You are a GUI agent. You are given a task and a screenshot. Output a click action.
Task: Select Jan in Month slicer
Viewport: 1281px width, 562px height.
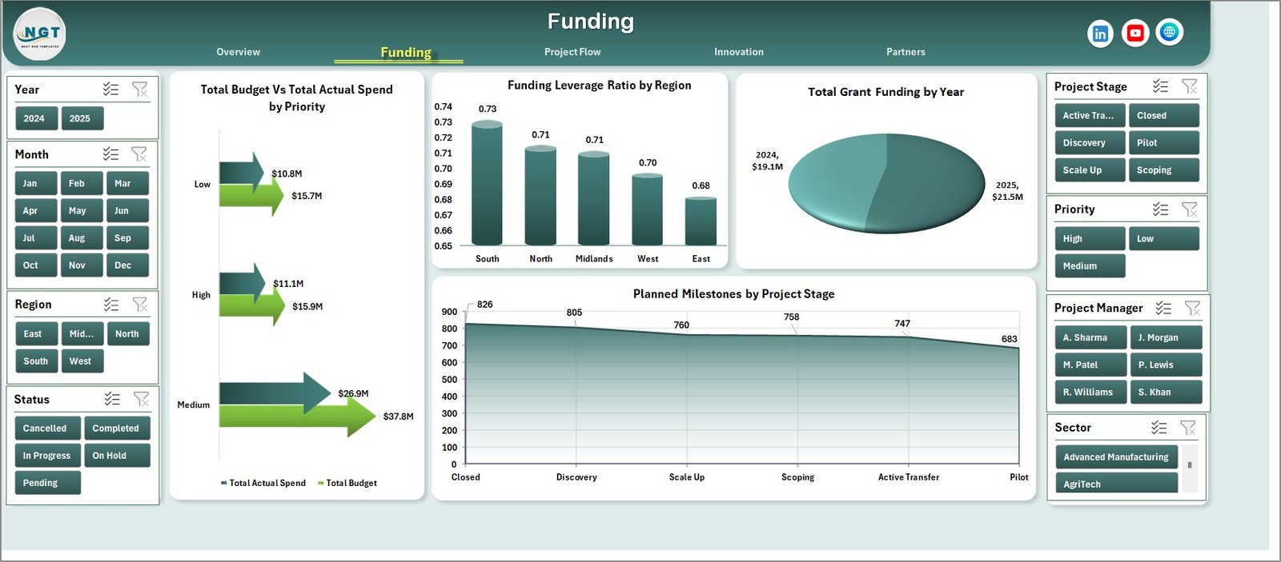point(35,183)
